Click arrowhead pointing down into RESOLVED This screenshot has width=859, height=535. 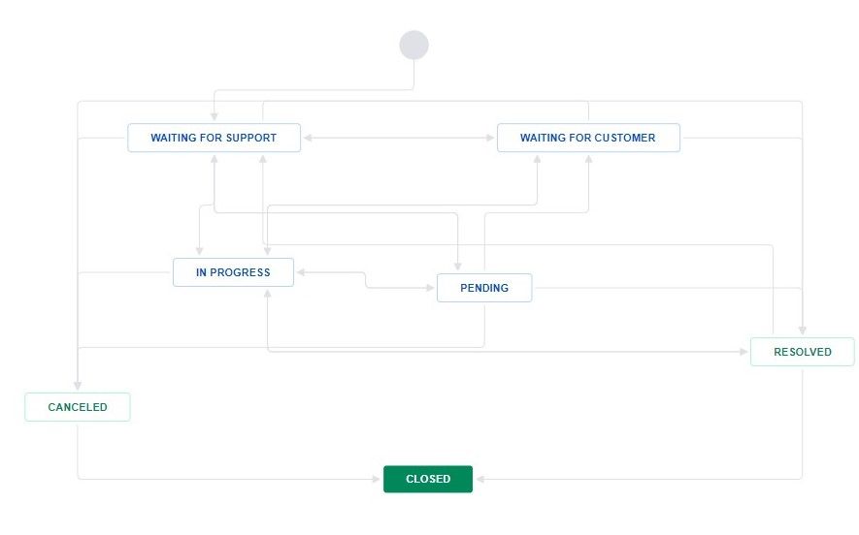click(x=802, y=330)
